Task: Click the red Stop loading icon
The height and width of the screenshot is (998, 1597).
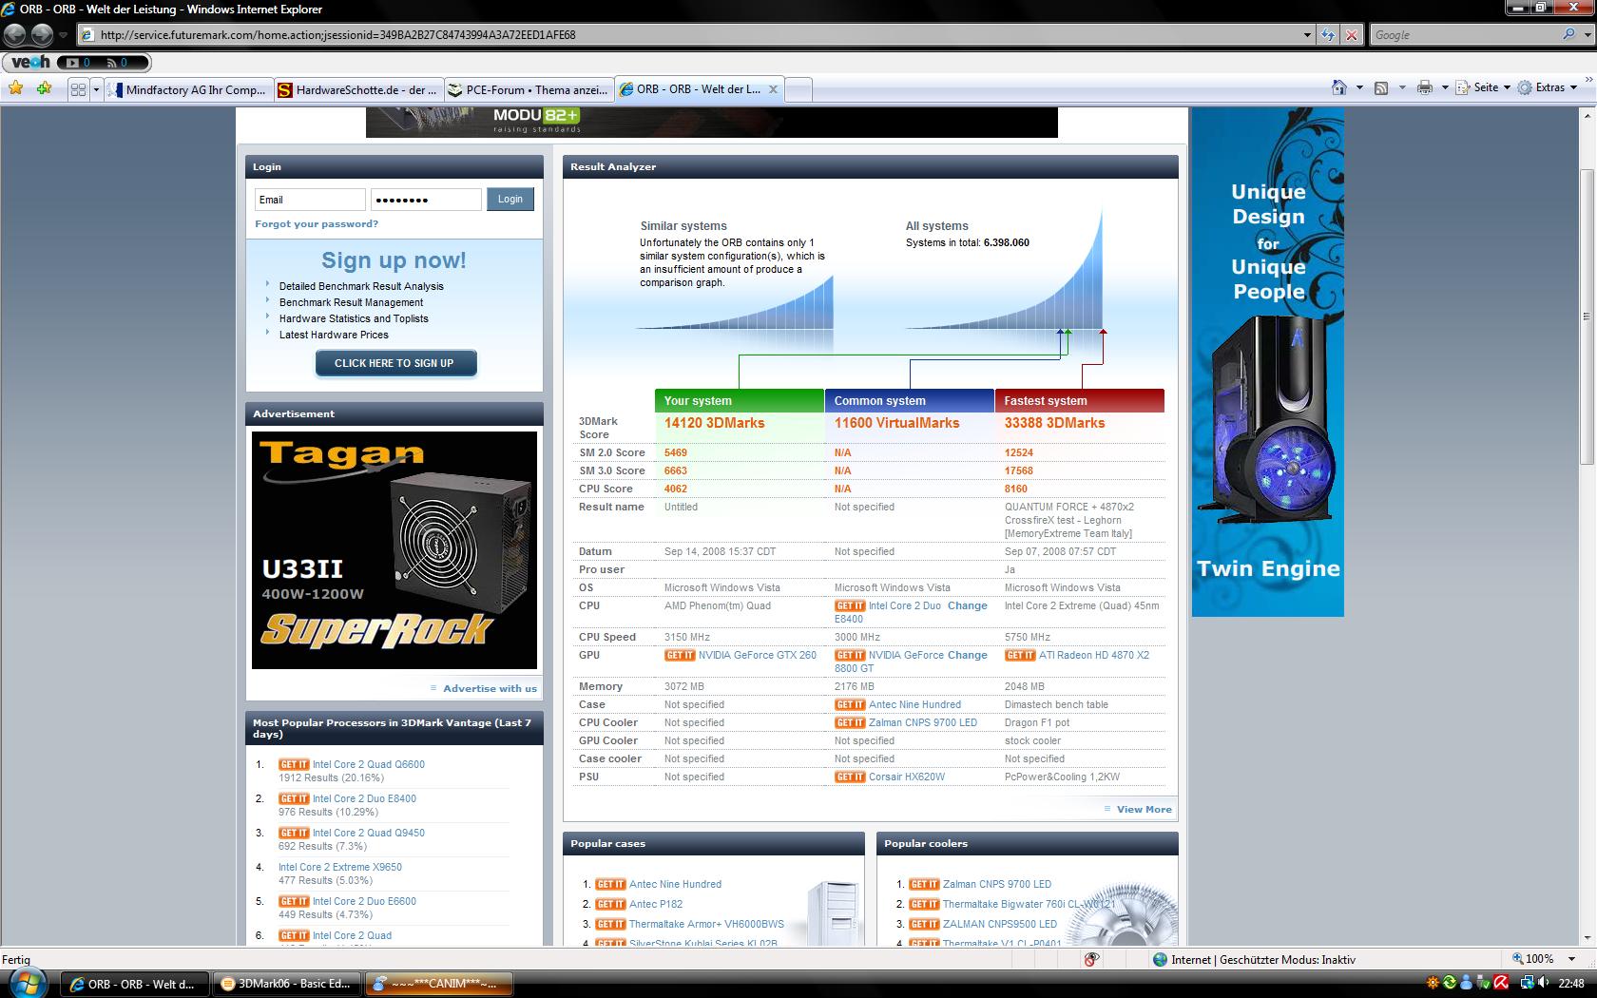Action: [x=1352, y=35]
